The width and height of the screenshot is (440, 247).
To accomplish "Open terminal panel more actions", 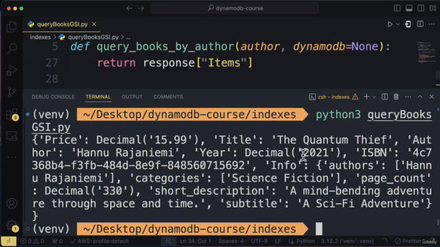I will click(x=408, y=97).
